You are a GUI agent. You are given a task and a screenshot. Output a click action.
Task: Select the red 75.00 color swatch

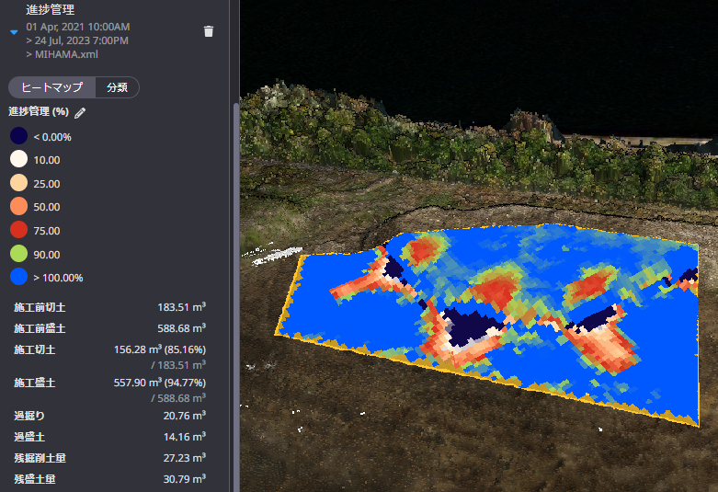click(x=18, y=230)
